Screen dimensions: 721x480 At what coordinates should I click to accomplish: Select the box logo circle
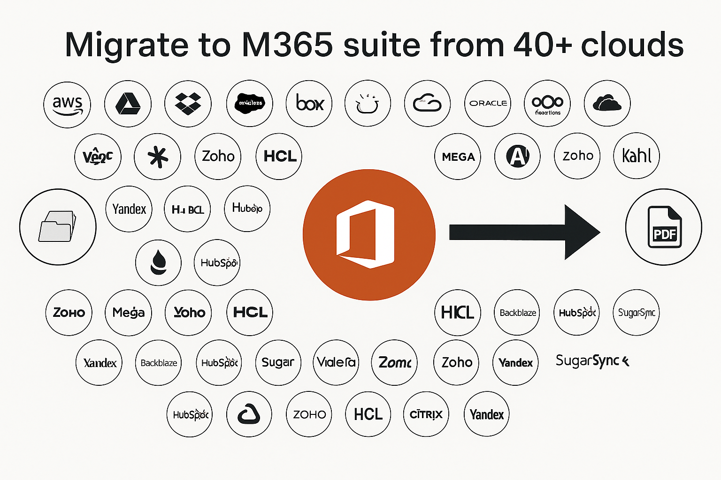(309, 103)
